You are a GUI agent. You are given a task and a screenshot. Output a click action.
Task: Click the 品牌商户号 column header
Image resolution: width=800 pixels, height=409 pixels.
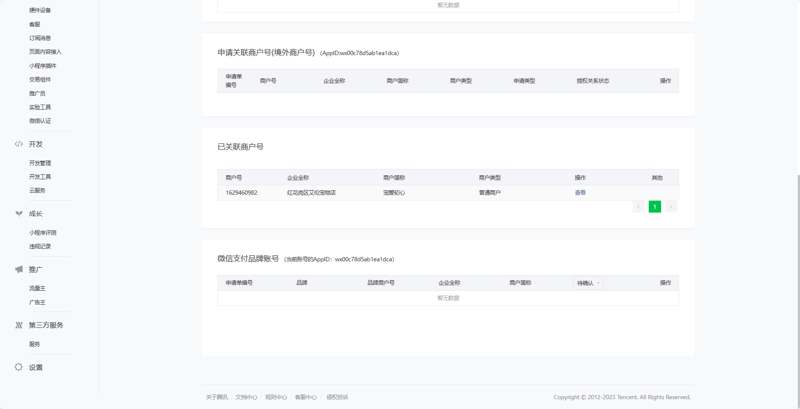coord(381,283)
